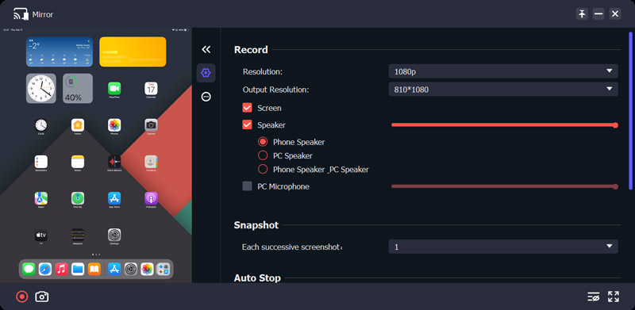Tap the Photos app on mirrored screen
Screen dimensions: 635x310
pyautogui.click(x=114, y=125)
